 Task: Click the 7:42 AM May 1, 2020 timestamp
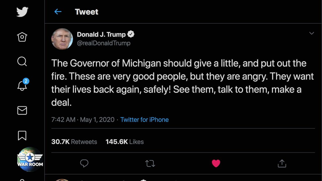(x=83, y=120)
